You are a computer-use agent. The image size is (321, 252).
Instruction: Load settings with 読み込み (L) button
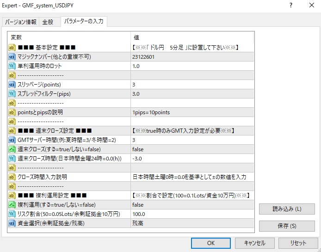click(x=287, y=209)
